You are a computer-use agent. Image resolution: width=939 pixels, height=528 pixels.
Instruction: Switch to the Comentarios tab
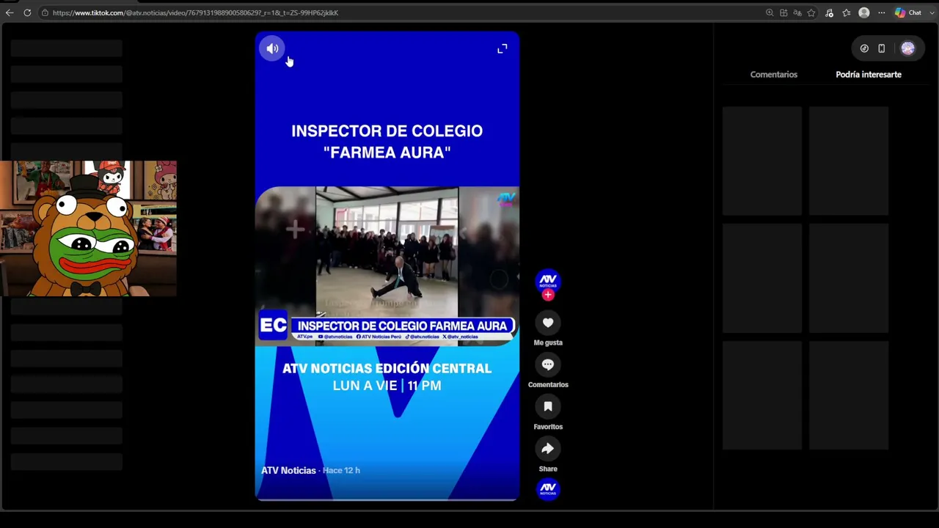pyautogui.click(x=774, y=75)
